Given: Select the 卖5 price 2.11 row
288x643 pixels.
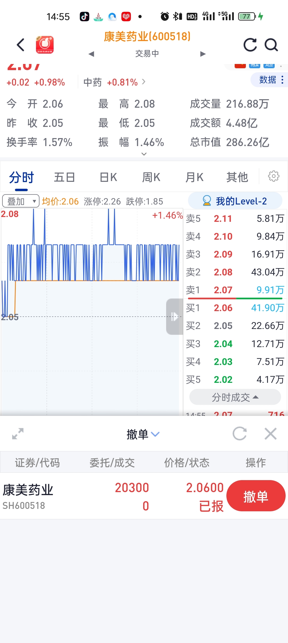Looking at the screenshot, I should (235, 219).
